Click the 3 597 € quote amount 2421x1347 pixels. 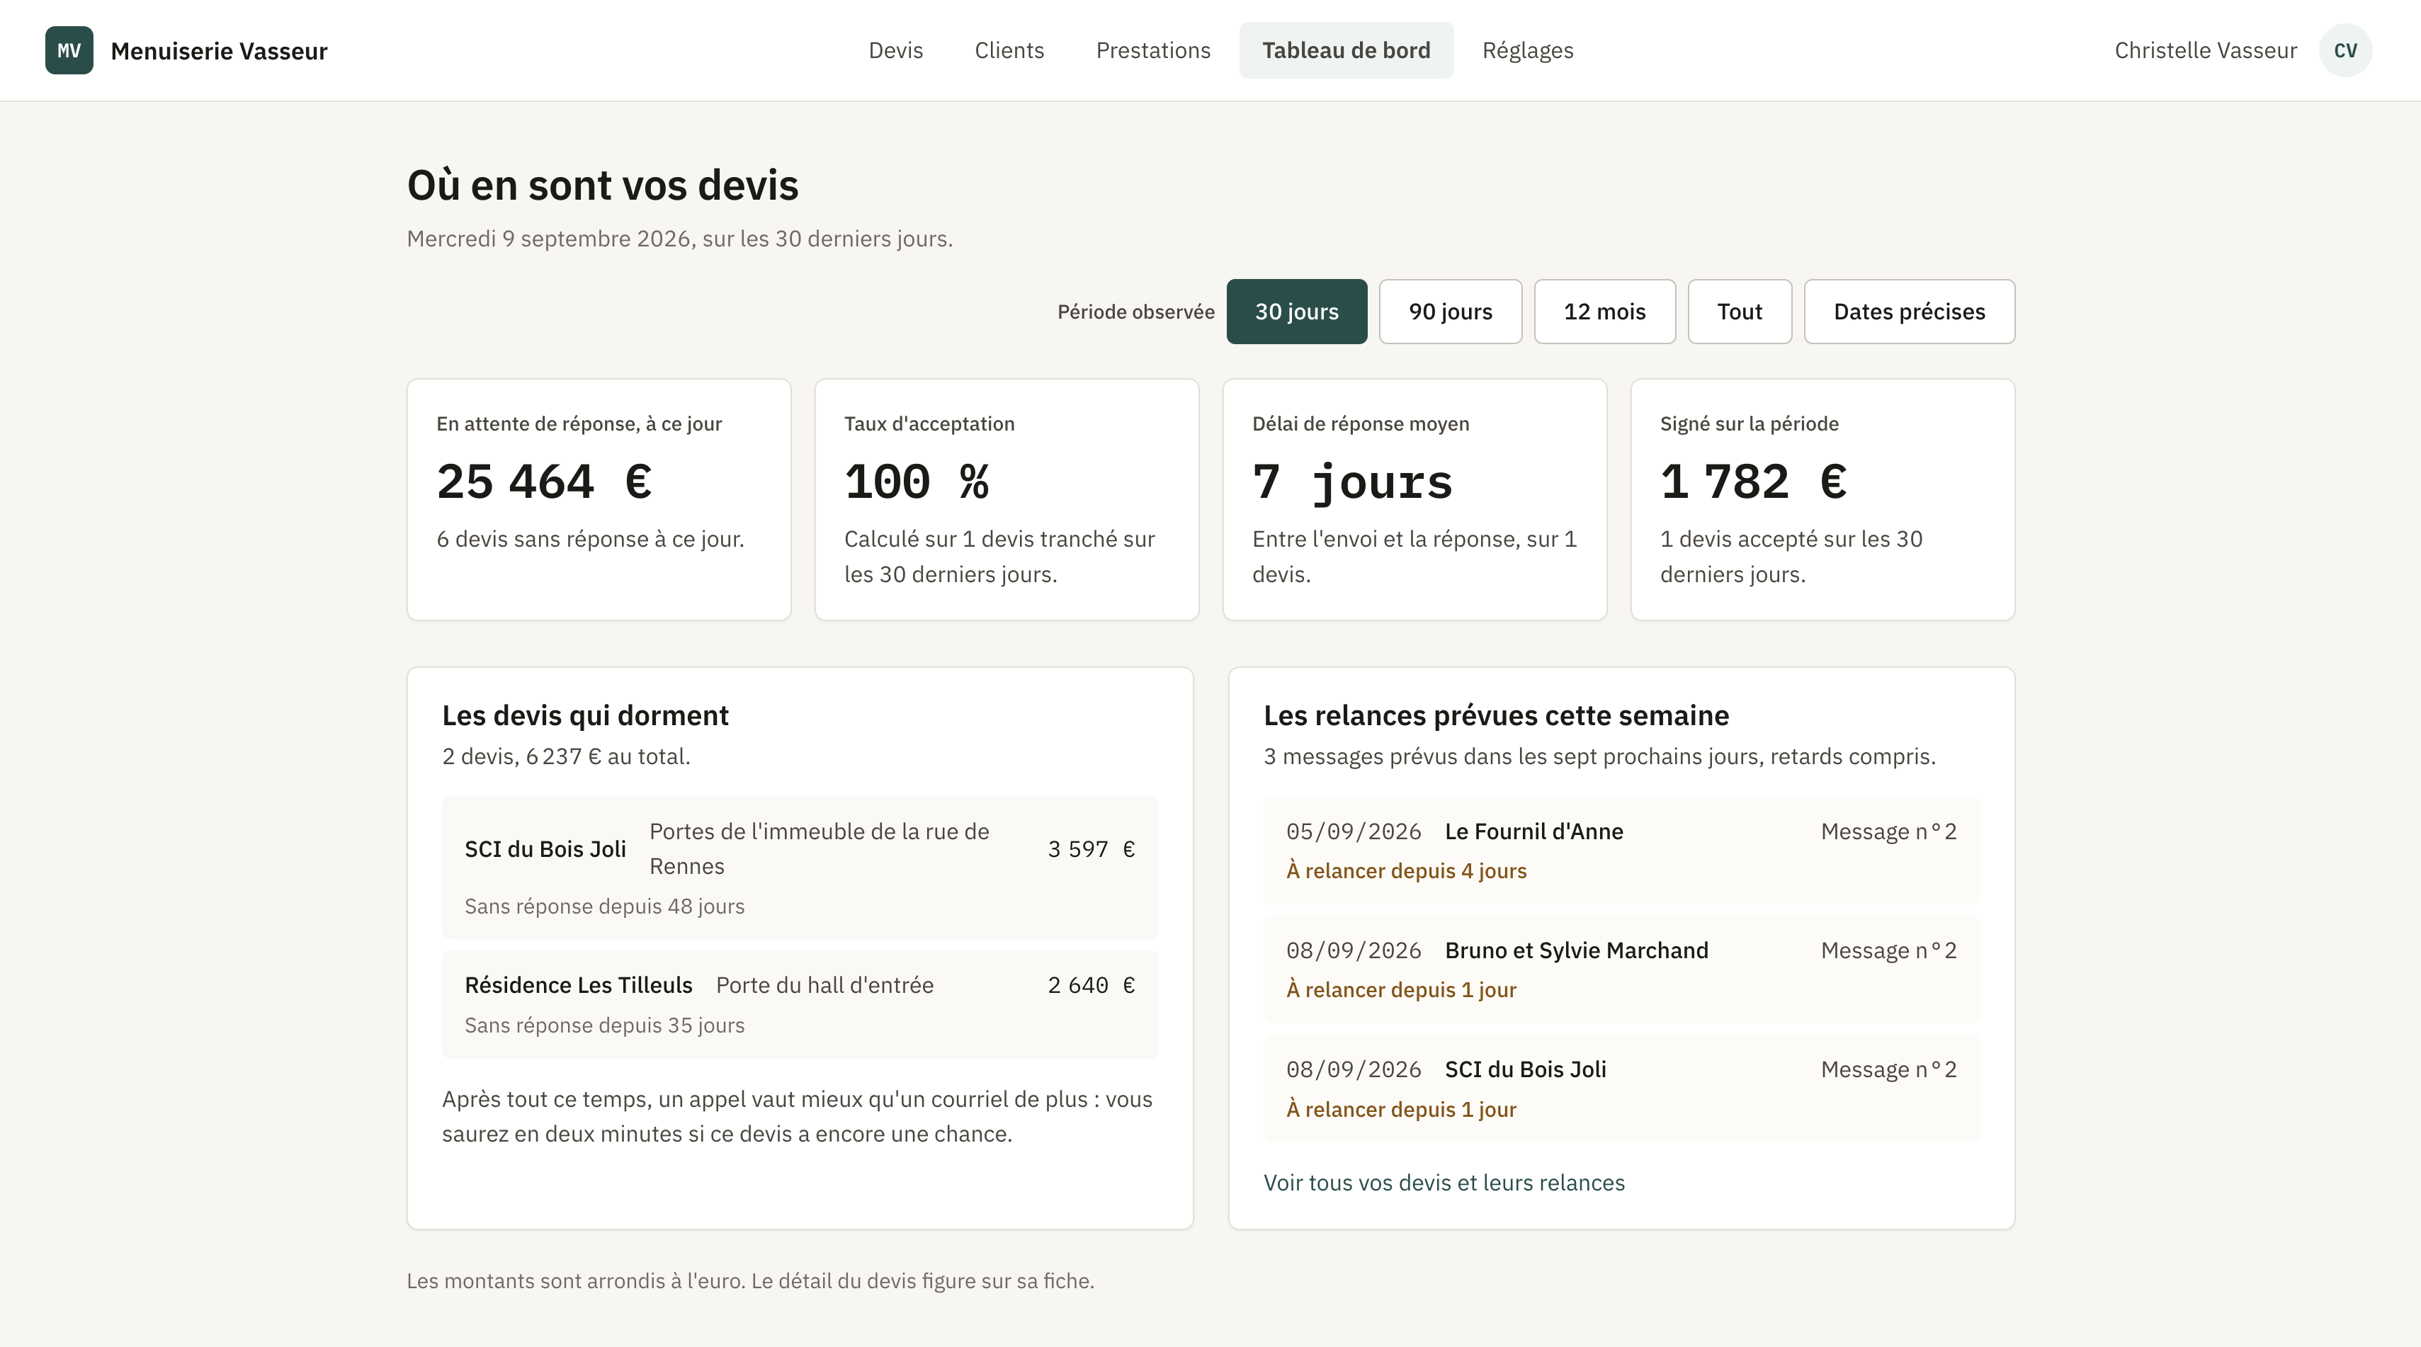(1091, 849)
